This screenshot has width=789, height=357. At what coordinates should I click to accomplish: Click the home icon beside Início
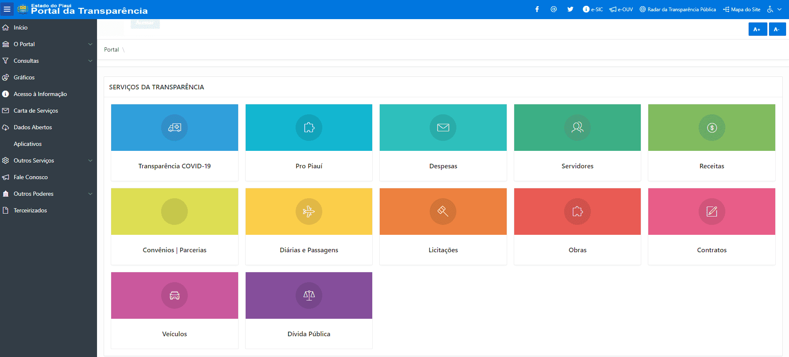[5, 27]
